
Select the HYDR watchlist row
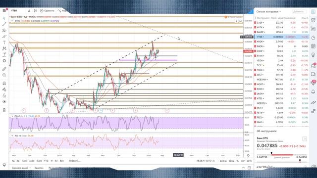(x=281, y=42)
